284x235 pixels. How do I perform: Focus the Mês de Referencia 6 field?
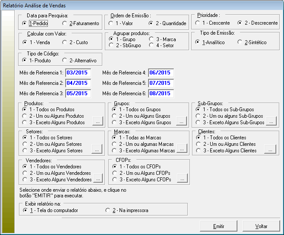[x=161, y=93]
